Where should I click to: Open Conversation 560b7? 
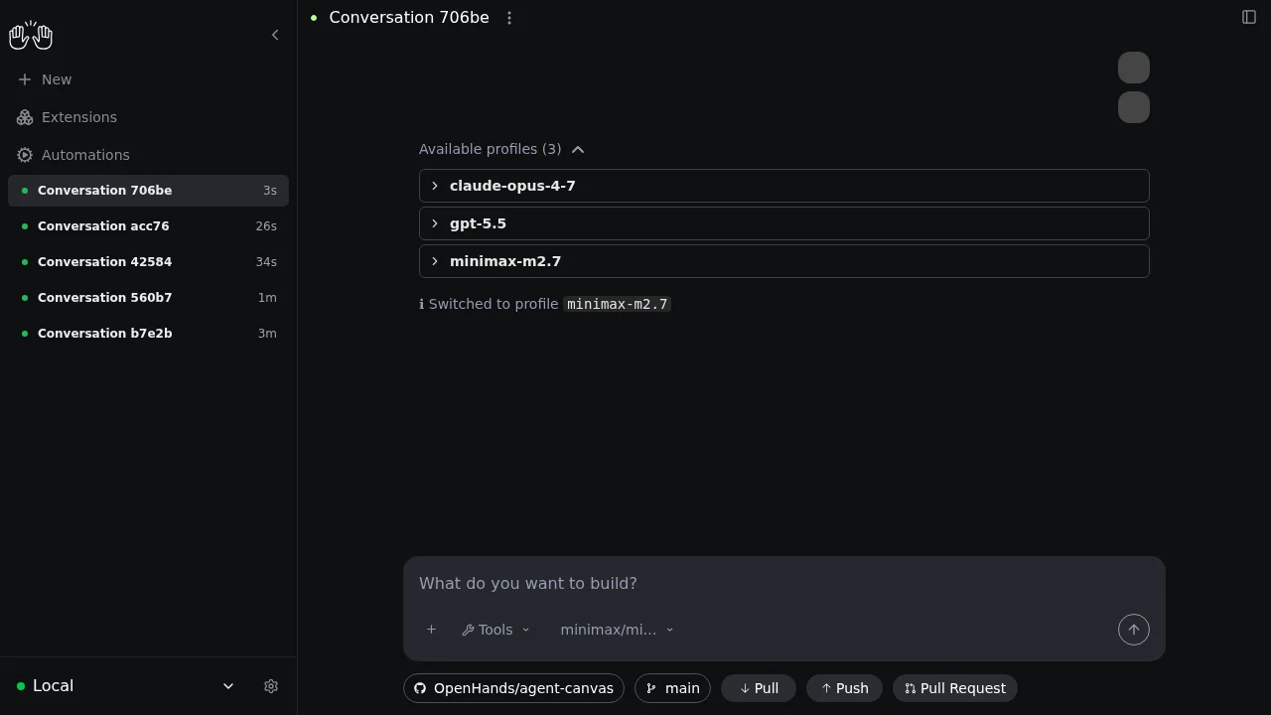point(148,298)
